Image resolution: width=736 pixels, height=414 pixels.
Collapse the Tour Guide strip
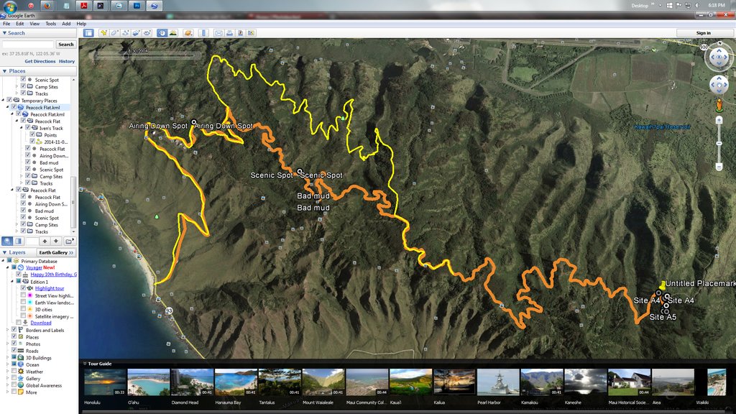pyautogui.click(x=85, y=363)
